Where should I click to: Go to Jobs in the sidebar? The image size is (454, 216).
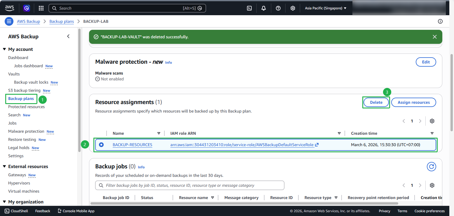[x=12, y=123]
